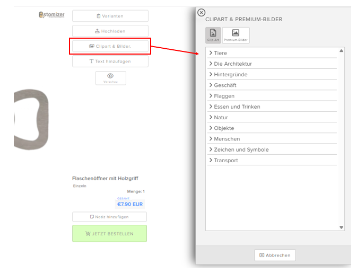Expand Essen und Trinken category
This screenshot has width=357, height=273.
click(x=237, y=107)
